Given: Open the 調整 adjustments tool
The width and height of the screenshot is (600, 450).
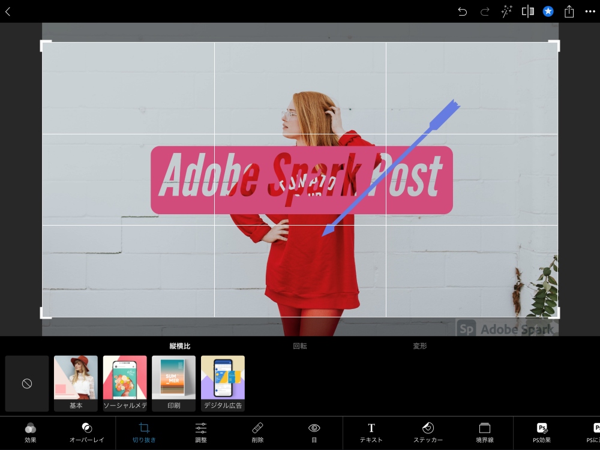Looking at the screenshot, I should 201,433.
